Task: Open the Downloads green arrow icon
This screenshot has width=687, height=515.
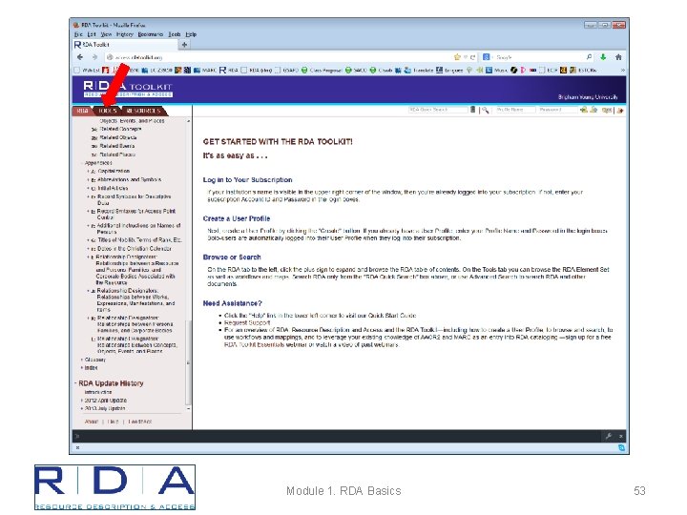Action: click(x=603, y=57)
